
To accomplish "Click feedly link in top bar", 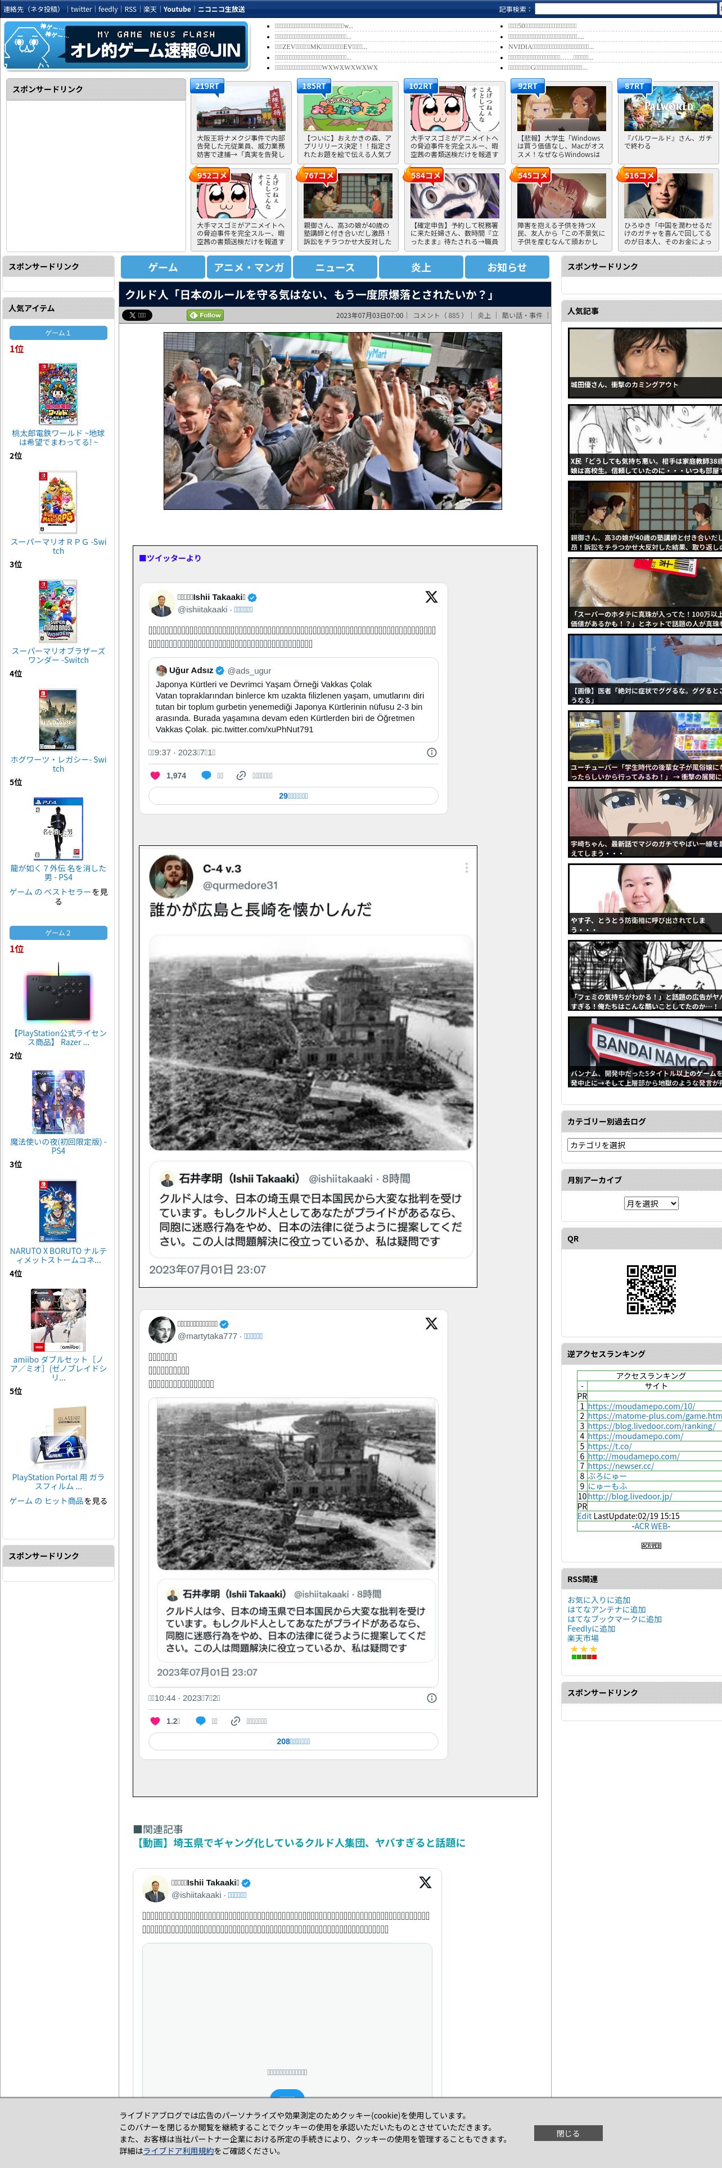I will [107, 9].
